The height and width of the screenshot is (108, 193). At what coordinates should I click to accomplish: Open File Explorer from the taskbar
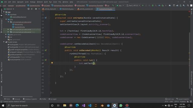coord(65,105)
